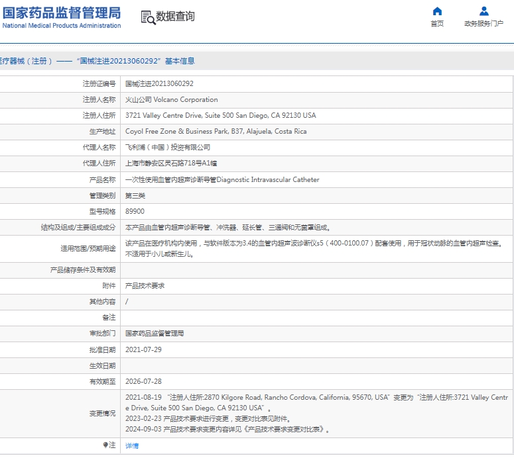The width and height of the screenshot is (514, 458).
Task: Click the 结构及组成/主要组成成分 label
Action: (78, 228)
